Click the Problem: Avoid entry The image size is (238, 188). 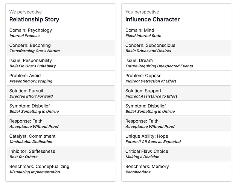pos(61,78)
